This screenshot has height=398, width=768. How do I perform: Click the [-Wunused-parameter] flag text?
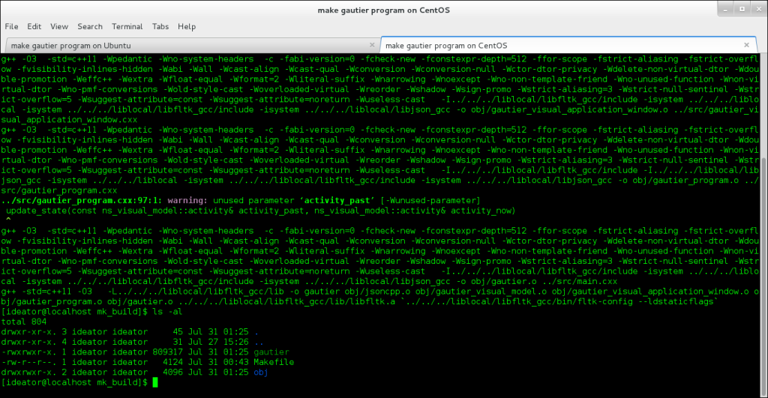(430, 200)
